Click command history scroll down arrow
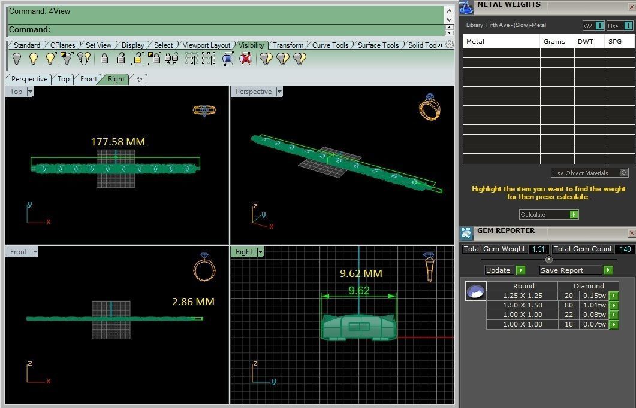 (449, 19)
